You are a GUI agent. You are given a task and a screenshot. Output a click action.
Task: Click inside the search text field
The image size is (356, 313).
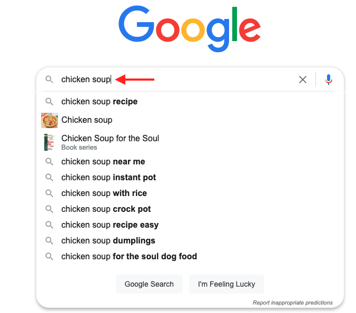pos(200,80)
